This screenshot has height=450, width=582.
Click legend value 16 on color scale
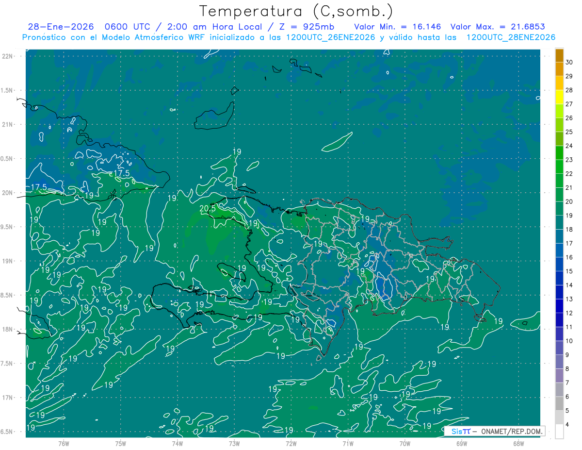point(569,258)
